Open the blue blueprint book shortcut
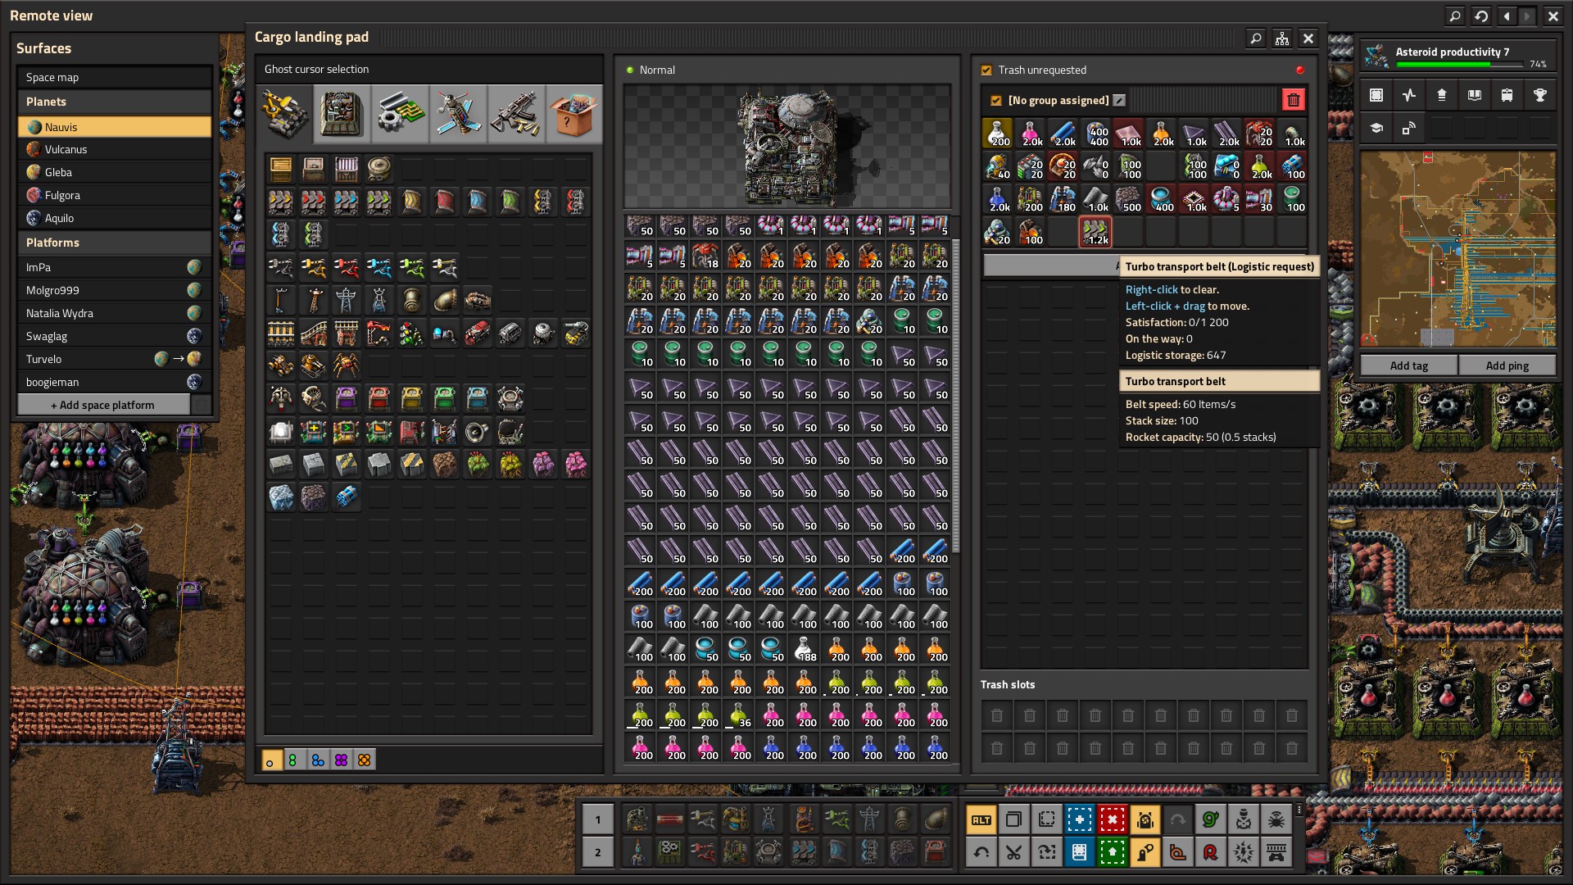The height and width of the screenshot is (885, 1573). [x=1080, y=852]
